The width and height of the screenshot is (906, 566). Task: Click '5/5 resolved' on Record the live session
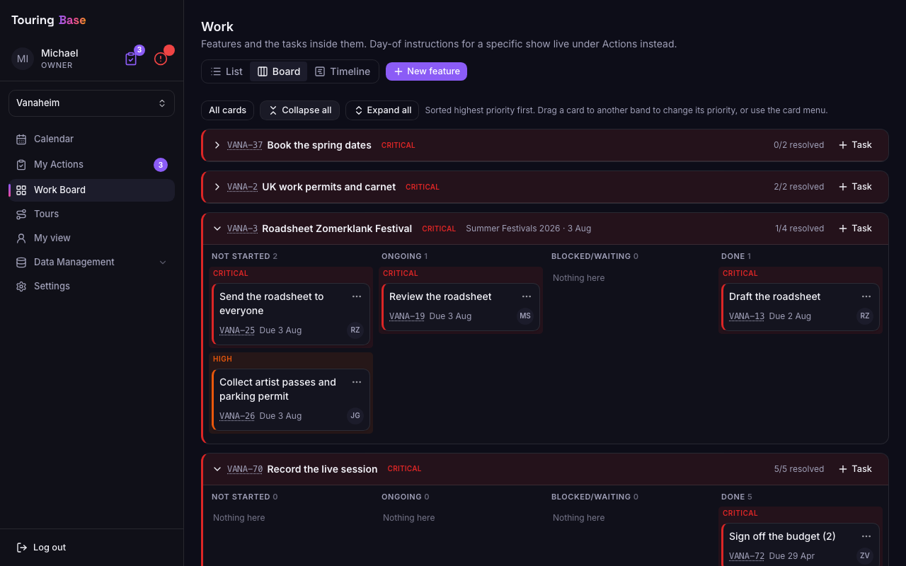click(799, 469)
